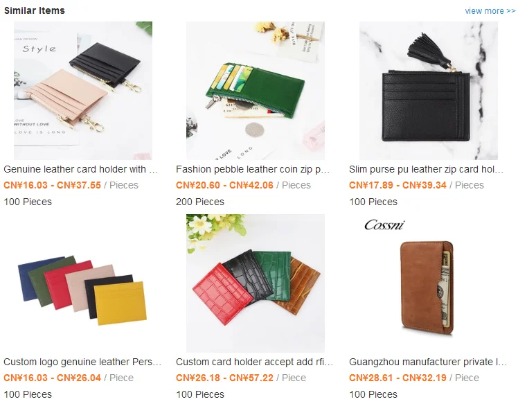View multicolor card holders product image
The height and width of the screenshot is (404, 518).
[83, 283]
